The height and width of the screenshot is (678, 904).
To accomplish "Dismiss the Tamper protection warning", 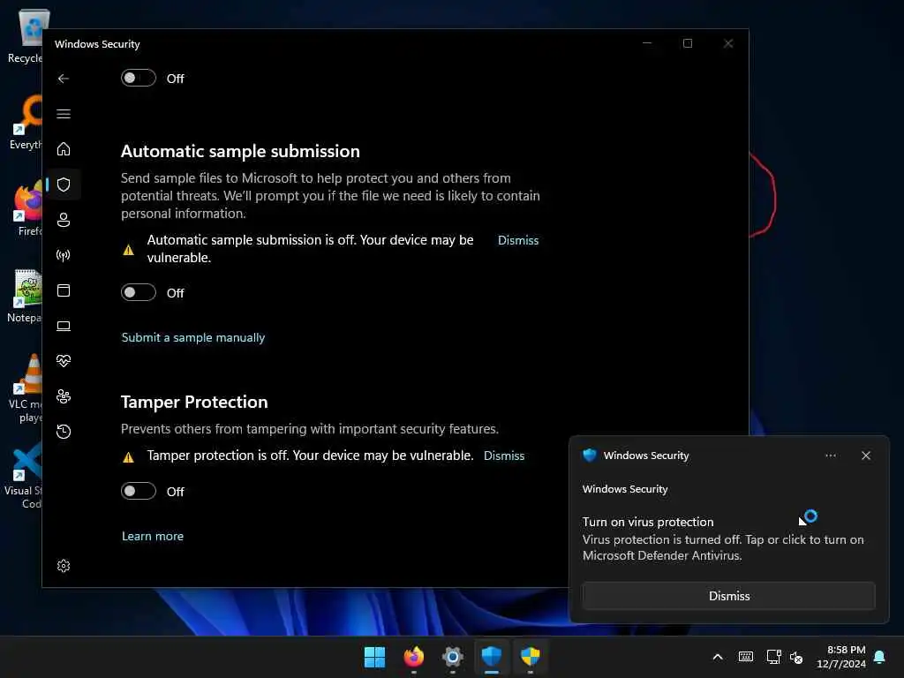I will click(504, 456).
